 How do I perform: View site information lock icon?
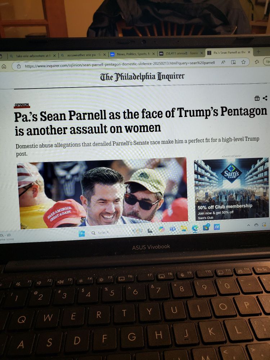pyautogui.click(x=19, y=66)
